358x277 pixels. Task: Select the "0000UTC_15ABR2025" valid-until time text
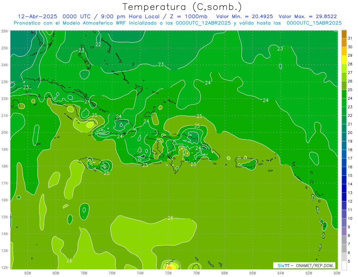tap(314, 23)
